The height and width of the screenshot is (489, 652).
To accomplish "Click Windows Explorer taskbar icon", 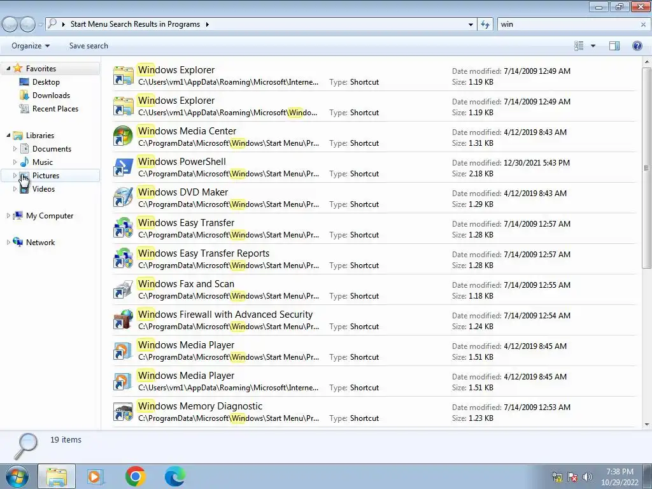I will click(x=57, y=476).
